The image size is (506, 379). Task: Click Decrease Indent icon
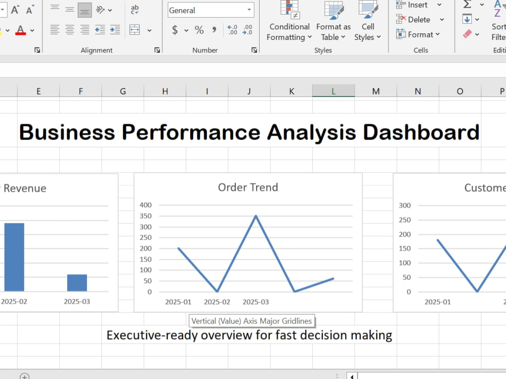pyautogui.click(x=100, y=30)
